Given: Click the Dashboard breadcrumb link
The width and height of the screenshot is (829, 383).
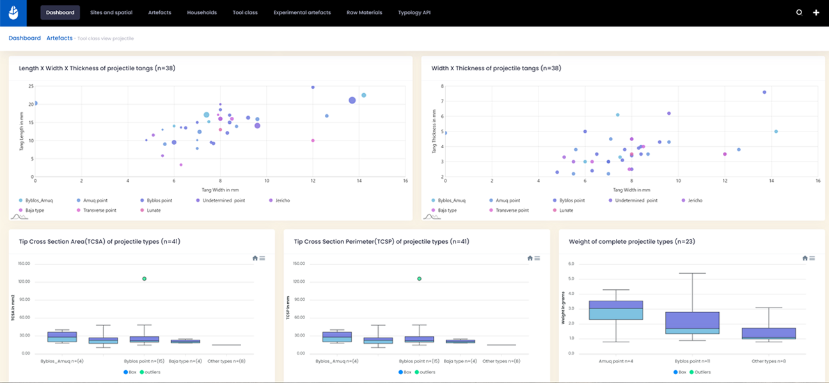Looking at the screenshot, I should click(24, 38).
